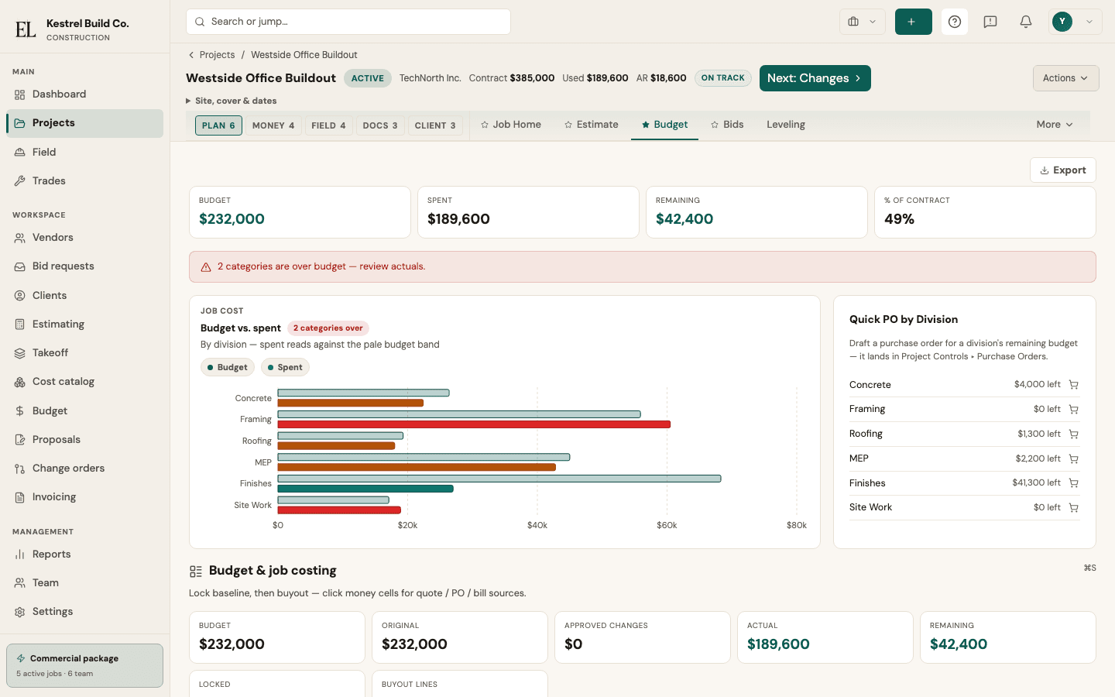Open the More tabs dropdown

pyautogui.click(x=1055, y=125)
